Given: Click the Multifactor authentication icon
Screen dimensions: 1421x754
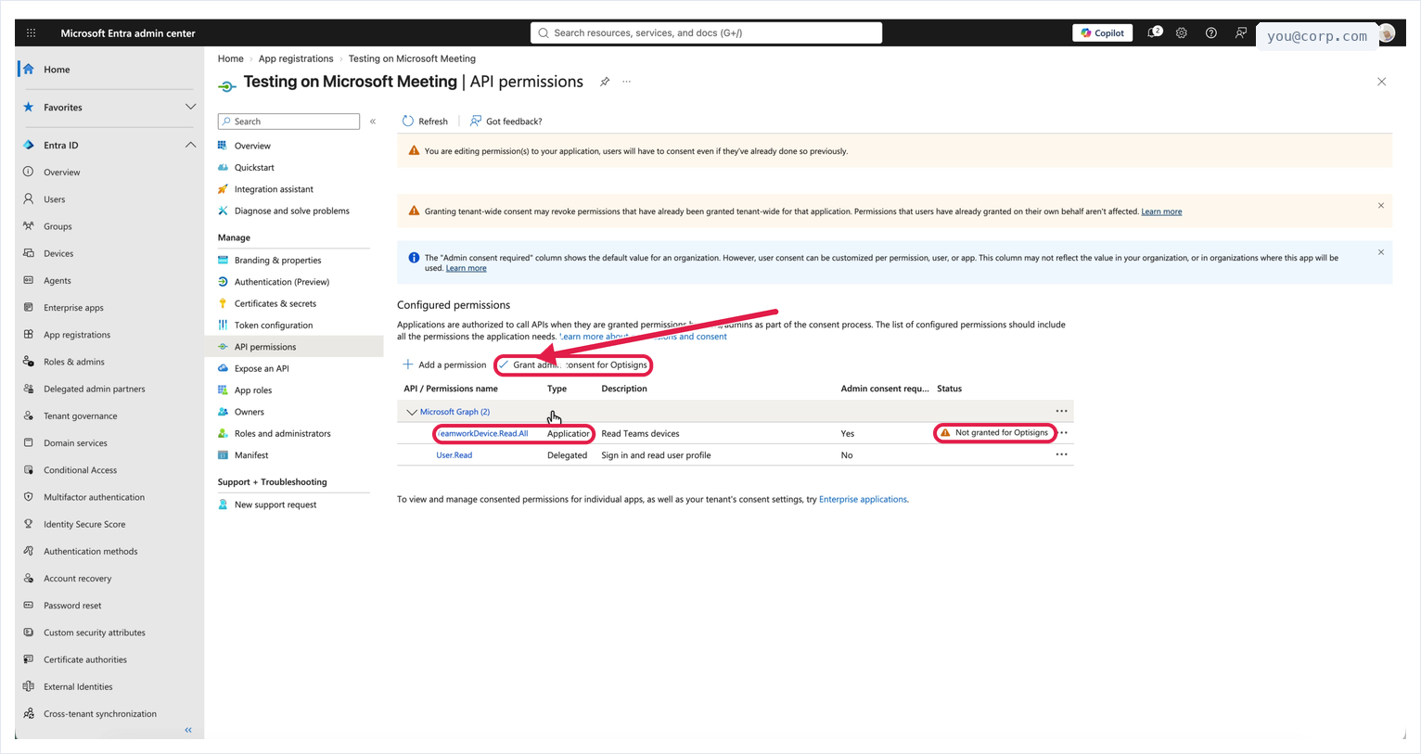Looking at the screenshot, I should [29, 497].
